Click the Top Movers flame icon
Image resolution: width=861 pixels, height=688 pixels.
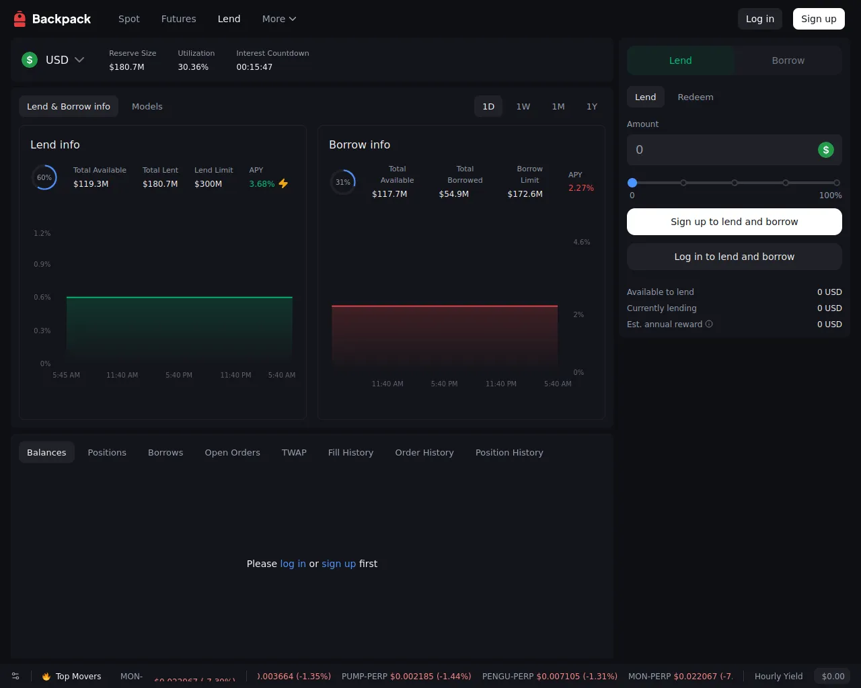(x=46, y=677)
